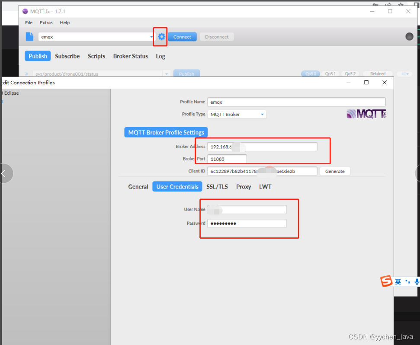Click the Generate client ID button
This screenshot has width=420, height=345.
[335, 171]
